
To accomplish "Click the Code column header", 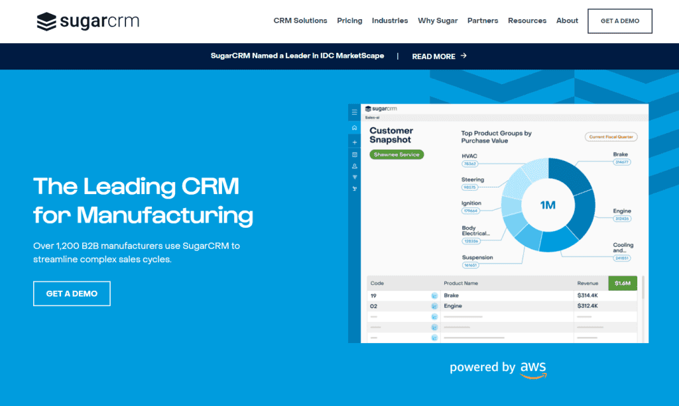I will [377, 283].
